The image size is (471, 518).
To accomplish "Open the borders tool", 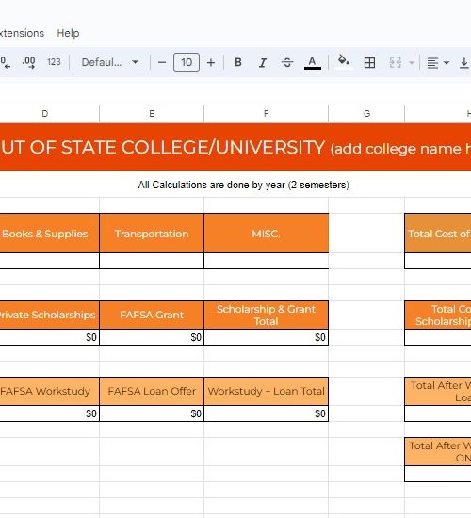I will click(369, 62).
